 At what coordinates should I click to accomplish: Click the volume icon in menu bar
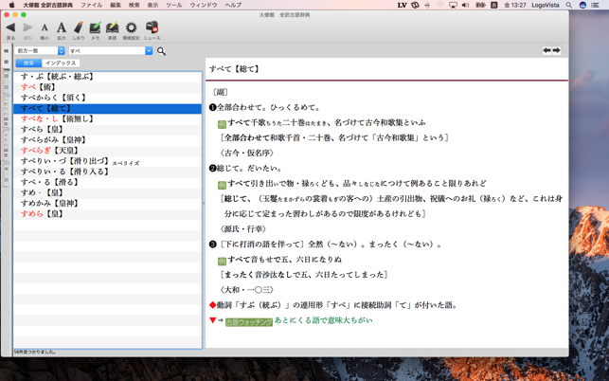[465, 5]
